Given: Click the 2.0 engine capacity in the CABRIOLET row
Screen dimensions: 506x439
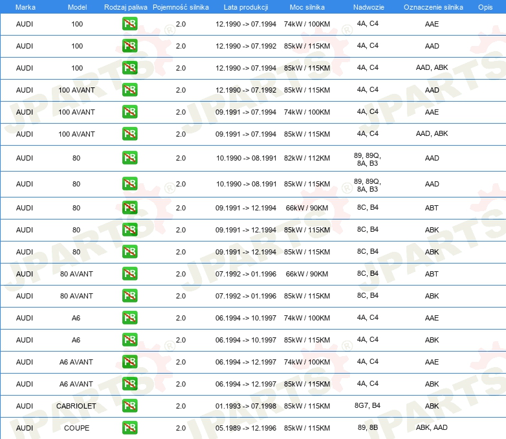Looking at the screenshot, I should [181, 406].
